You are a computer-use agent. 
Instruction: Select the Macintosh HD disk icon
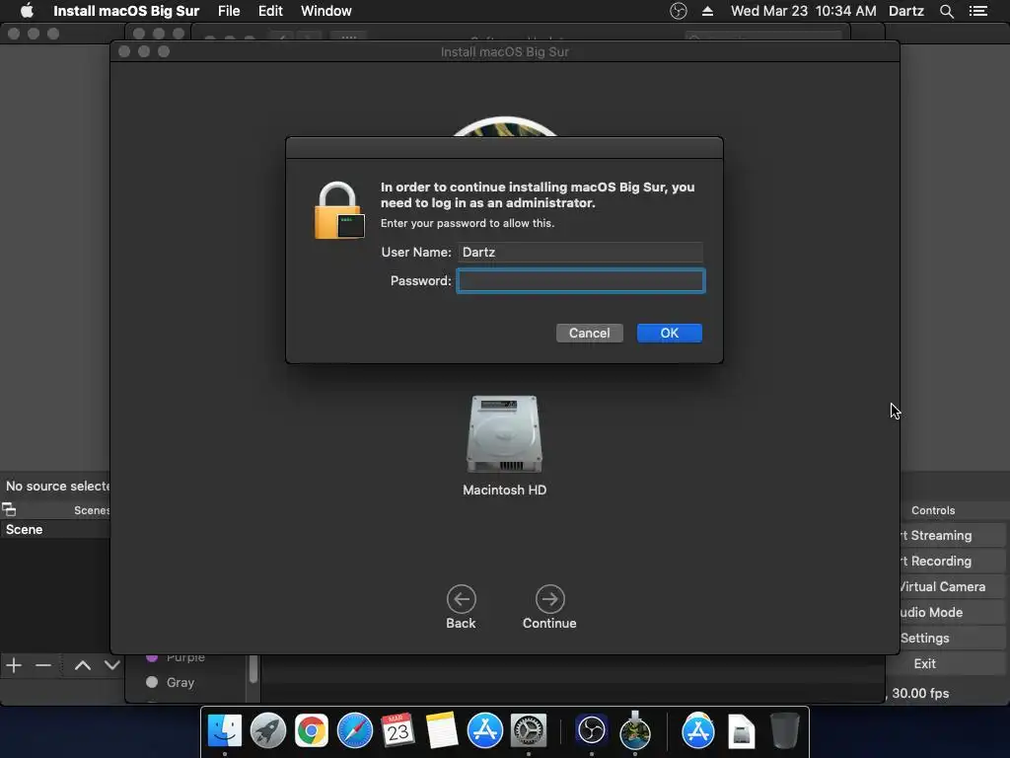point(504,434)
